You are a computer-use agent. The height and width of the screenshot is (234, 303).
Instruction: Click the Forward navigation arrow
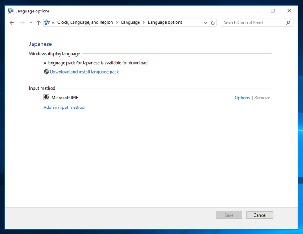[22, 23]
